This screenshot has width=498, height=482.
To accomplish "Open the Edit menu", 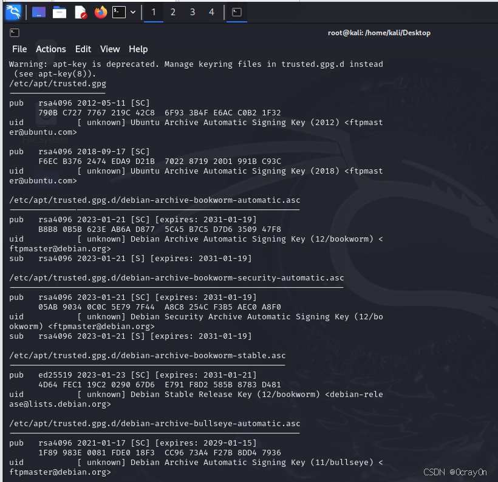I will click(x=83, y=49).
